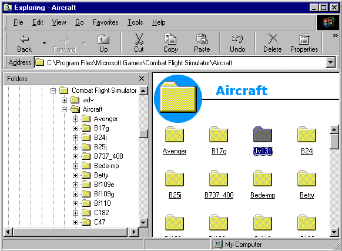Click the Paste clipboard icon

coord(202,39)
